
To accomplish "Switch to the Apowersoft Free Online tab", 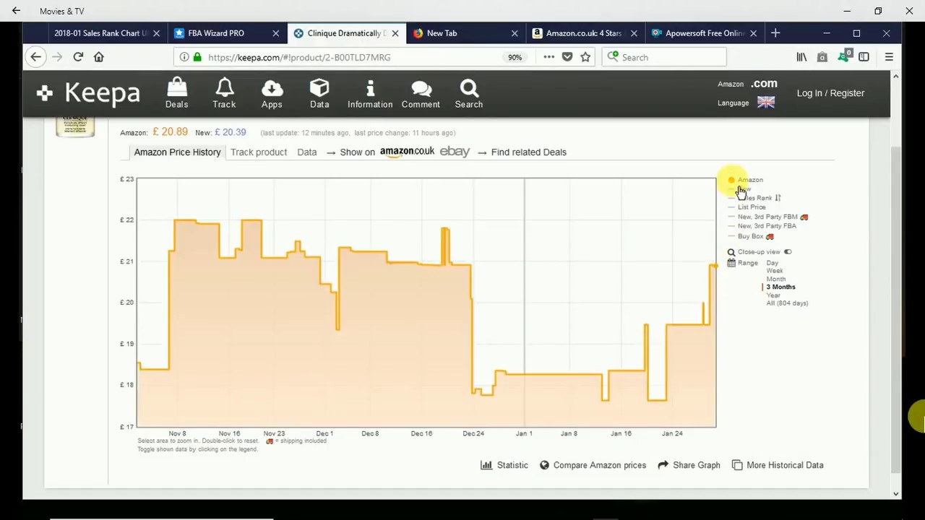I will 703,33.
